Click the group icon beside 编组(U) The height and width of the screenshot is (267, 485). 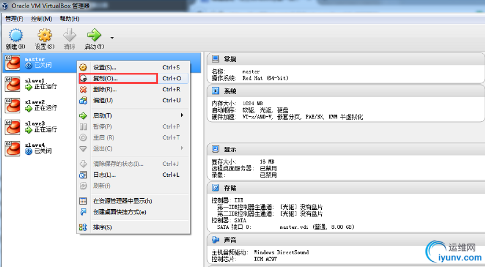(83, 101)
